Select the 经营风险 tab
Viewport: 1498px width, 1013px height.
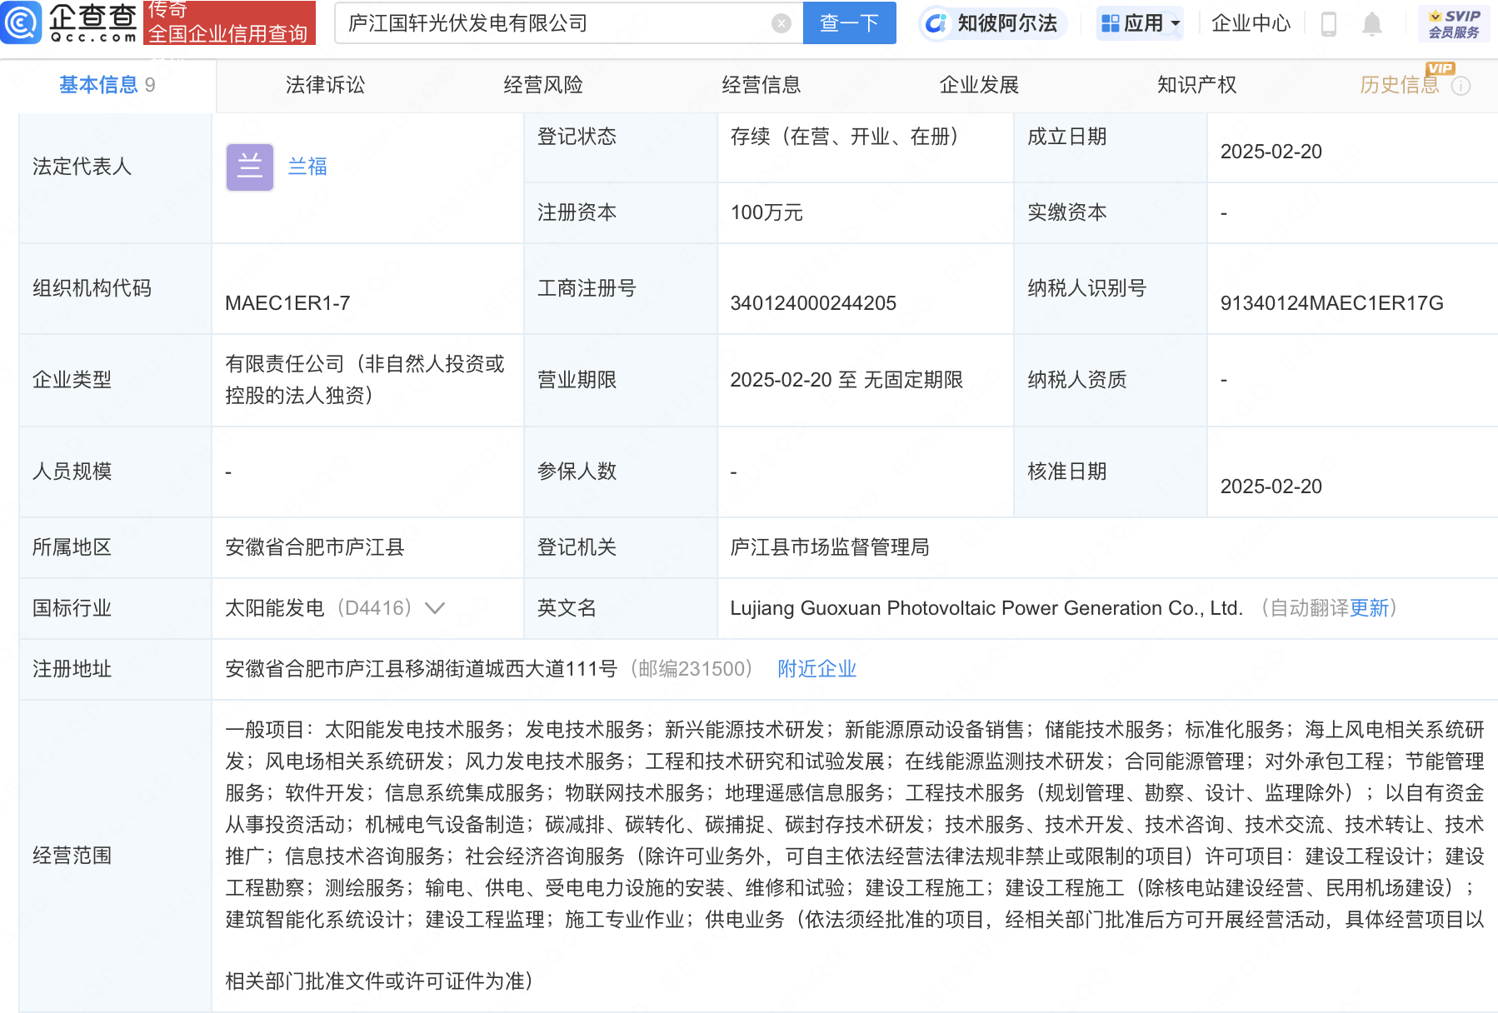coord(543,84)
